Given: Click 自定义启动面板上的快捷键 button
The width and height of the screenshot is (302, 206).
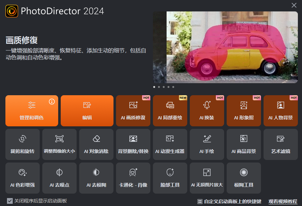Looking at the screenshot, I should [x=229, y=202].
